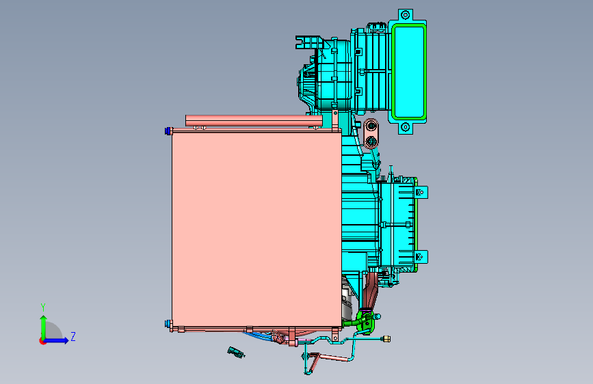Select the blue cap at radiator's upper-left corner
This screenshot has height=384, width=593.
click(168, 131)
